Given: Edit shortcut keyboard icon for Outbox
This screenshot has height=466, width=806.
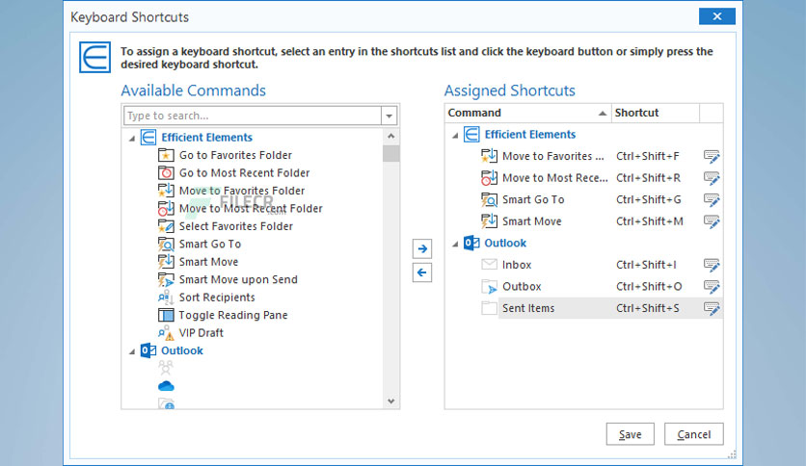Looking at the screenshot, I should (x=712, y=286).
